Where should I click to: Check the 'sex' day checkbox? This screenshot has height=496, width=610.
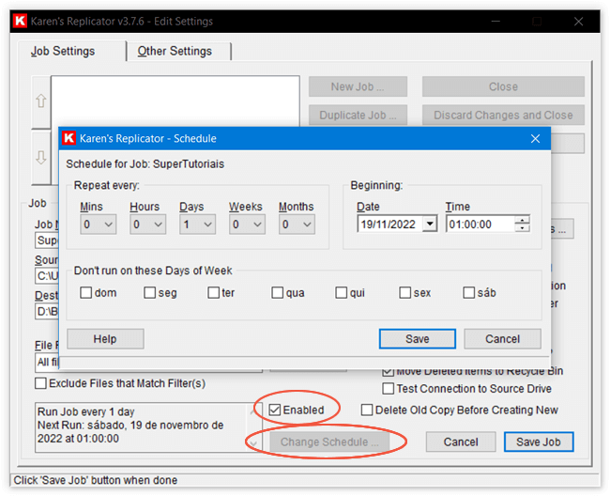coord(405,293)
